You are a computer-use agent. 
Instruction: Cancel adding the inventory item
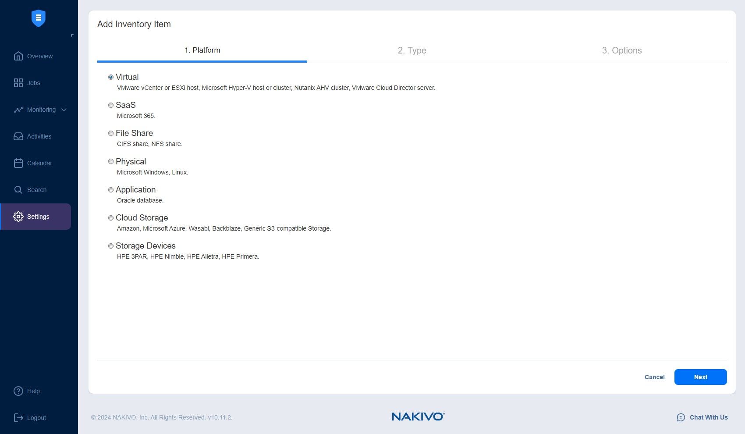coord(654,377)
